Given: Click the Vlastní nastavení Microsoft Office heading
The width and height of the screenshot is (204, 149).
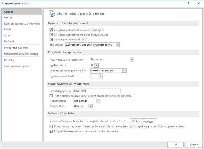Looking at the screenshot, I should [69, 84].
